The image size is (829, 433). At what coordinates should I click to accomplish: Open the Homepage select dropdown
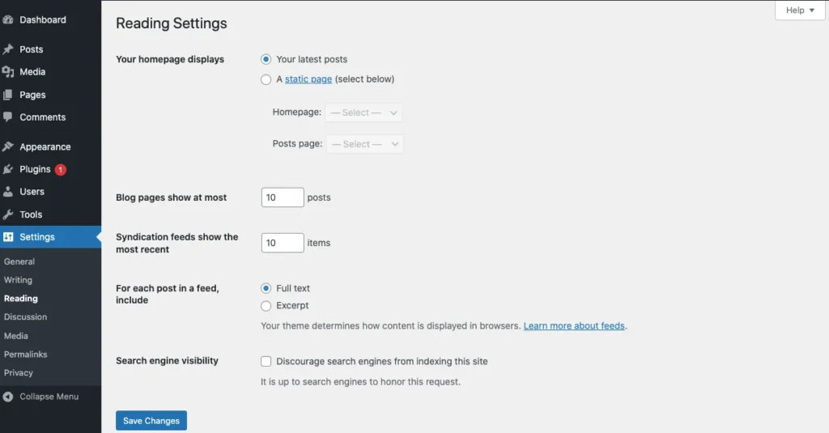point(363,112)
